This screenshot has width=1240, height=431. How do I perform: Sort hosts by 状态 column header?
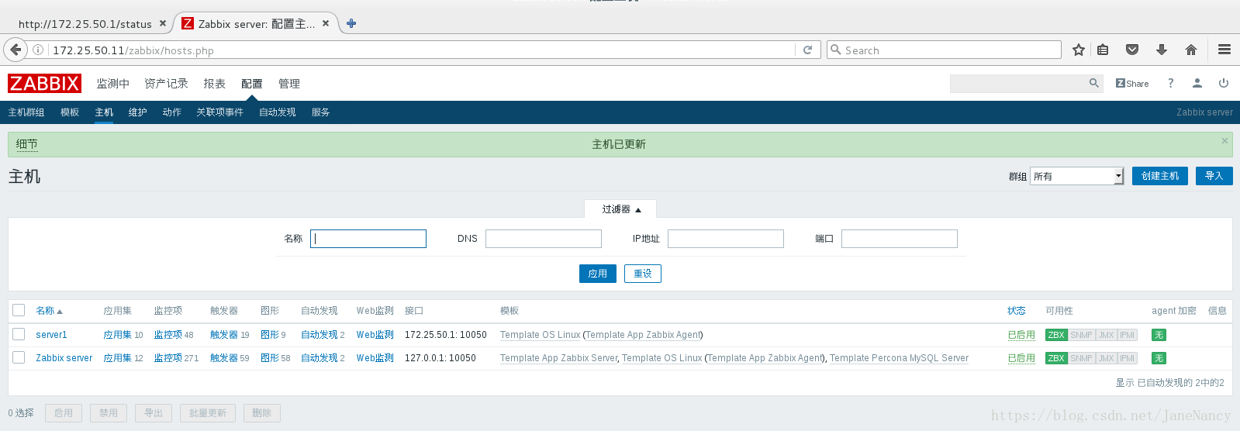(x=1016, y=311)
